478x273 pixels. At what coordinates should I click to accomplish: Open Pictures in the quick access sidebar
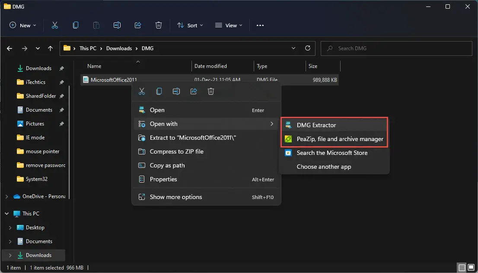pos(35,124)
